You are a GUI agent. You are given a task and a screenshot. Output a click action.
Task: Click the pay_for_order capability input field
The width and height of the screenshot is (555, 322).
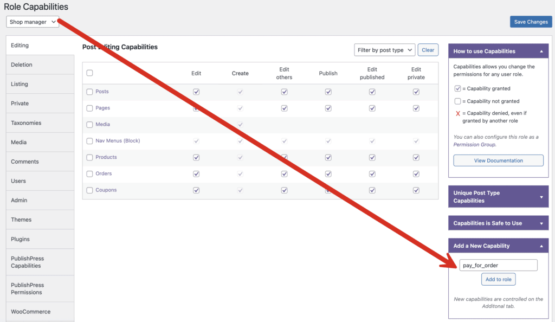(x=498, y=265)
